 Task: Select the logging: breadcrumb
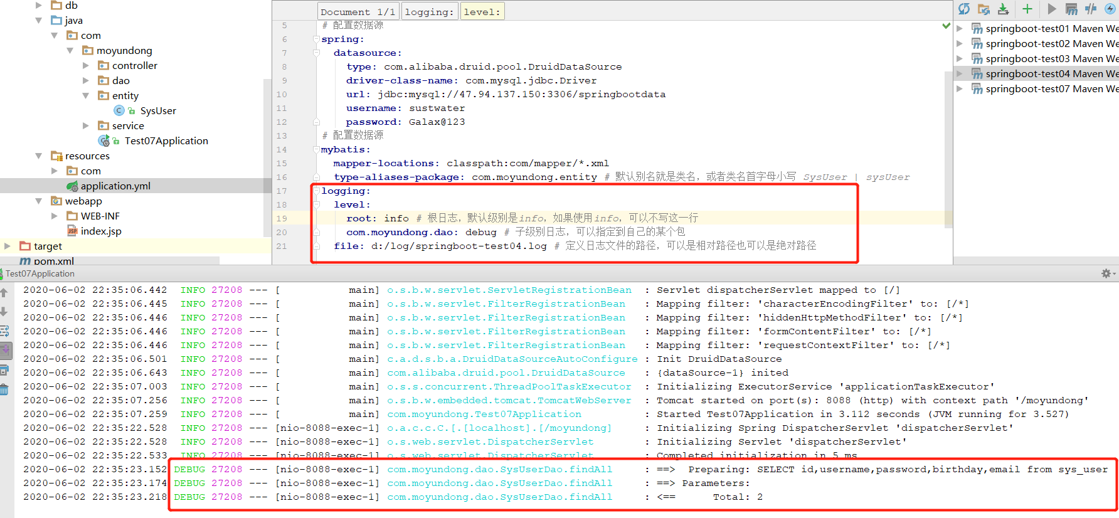(x=429, y=12)
